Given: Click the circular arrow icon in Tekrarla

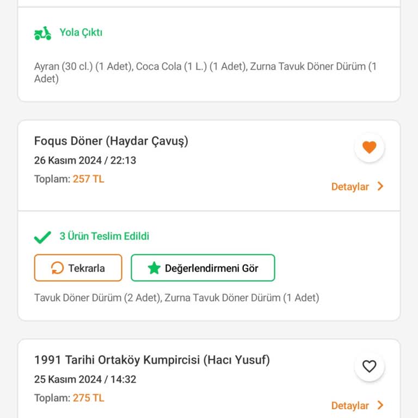Looking at the screenshot, I should tap(57, 268).
